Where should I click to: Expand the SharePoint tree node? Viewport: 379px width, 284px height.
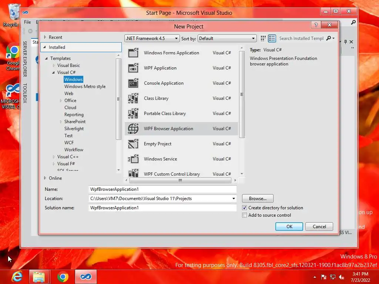(x=61, y=122)
